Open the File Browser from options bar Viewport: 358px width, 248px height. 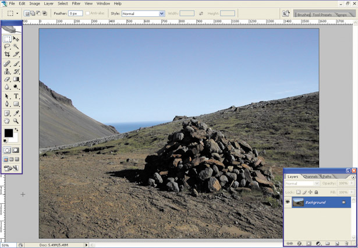[286, 13]
